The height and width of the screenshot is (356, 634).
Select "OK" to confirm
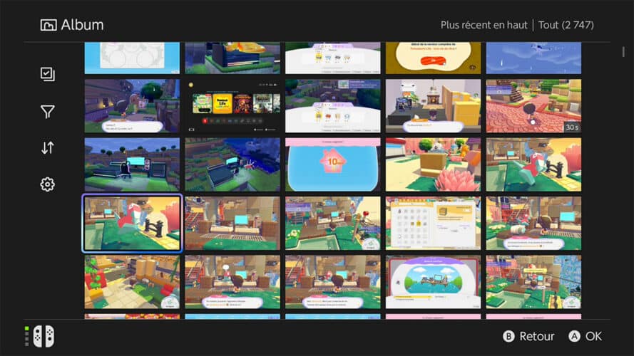click(x=593, y=336)
